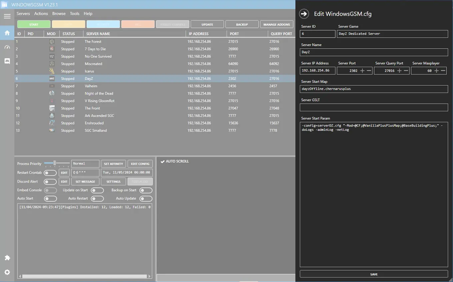Enable Update on Start
Screen dimensions: 453x282
coord(97,190)
